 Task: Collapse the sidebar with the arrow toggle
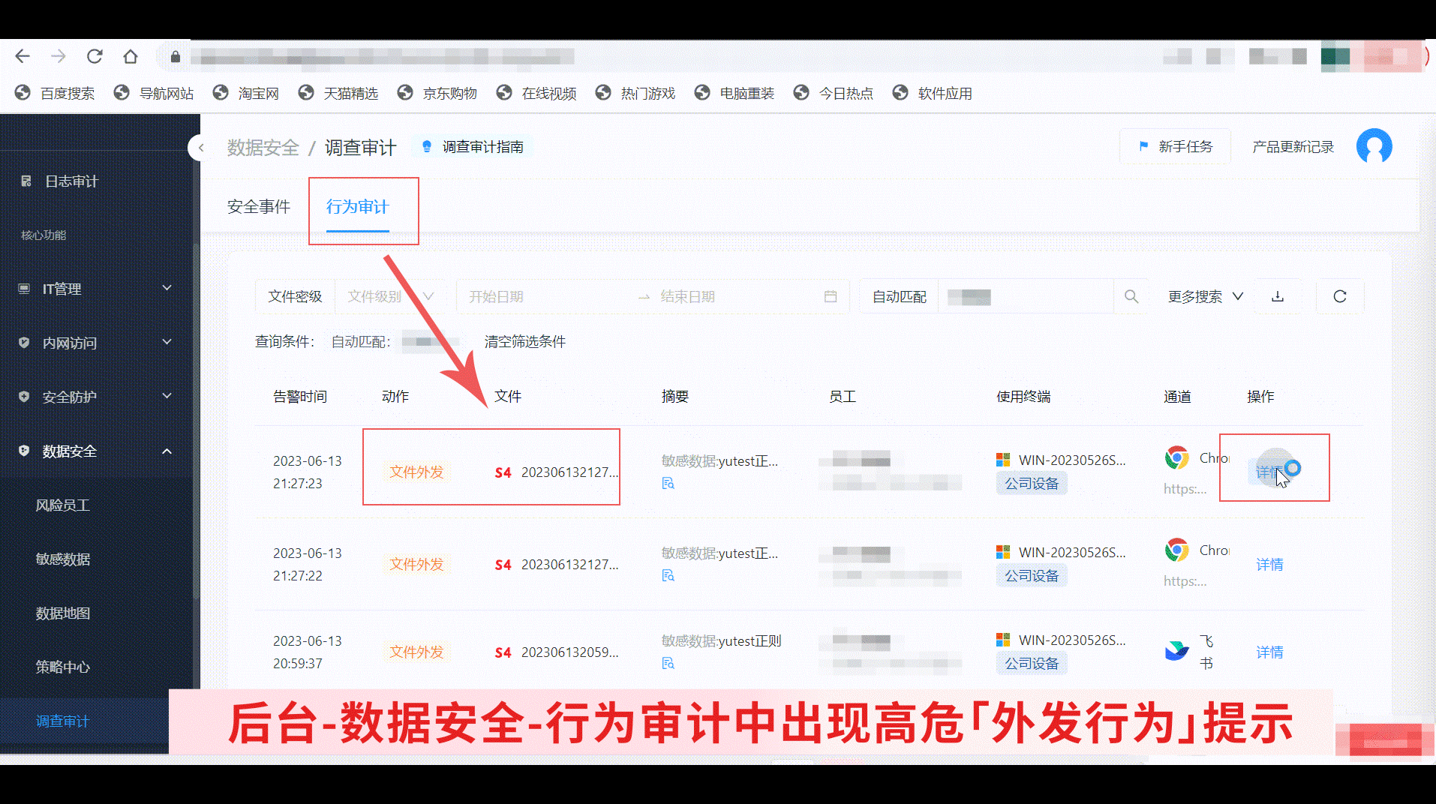click(200, 148)
